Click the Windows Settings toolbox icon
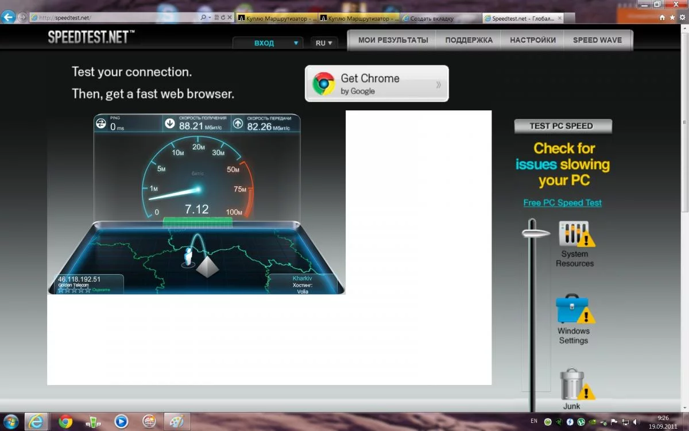Screen dimensions: 689x431 (575, 310)
